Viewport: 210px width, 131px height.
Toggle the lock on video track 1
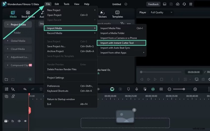13,121
